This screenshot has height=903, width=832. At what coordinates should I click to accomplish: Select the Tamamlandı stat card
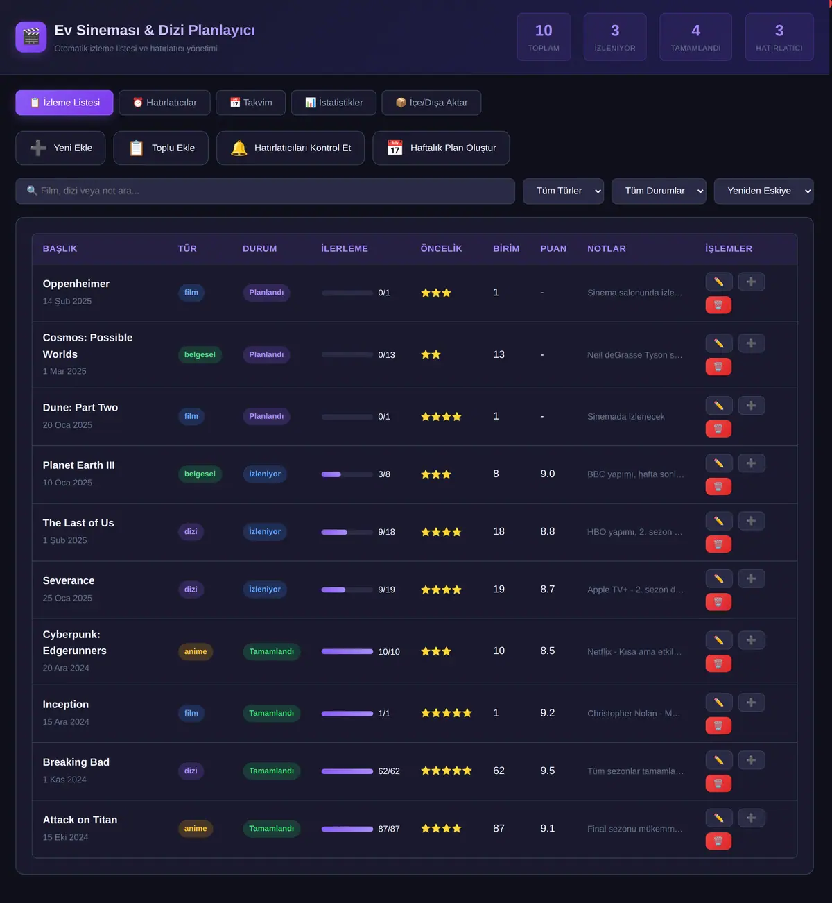(695, 37)
